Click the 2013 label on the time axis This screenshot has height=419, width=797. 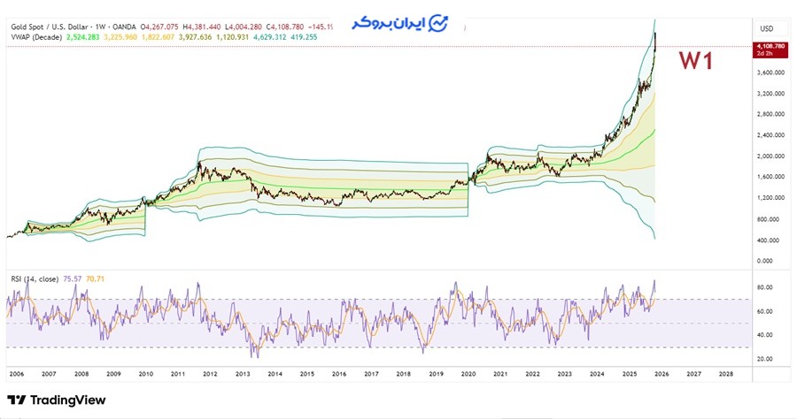point(242,374)
